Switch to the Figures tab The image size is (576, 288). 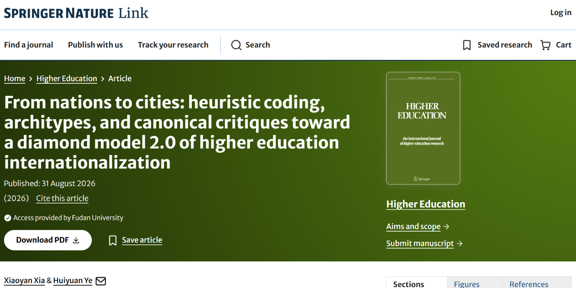pos(466,284)
